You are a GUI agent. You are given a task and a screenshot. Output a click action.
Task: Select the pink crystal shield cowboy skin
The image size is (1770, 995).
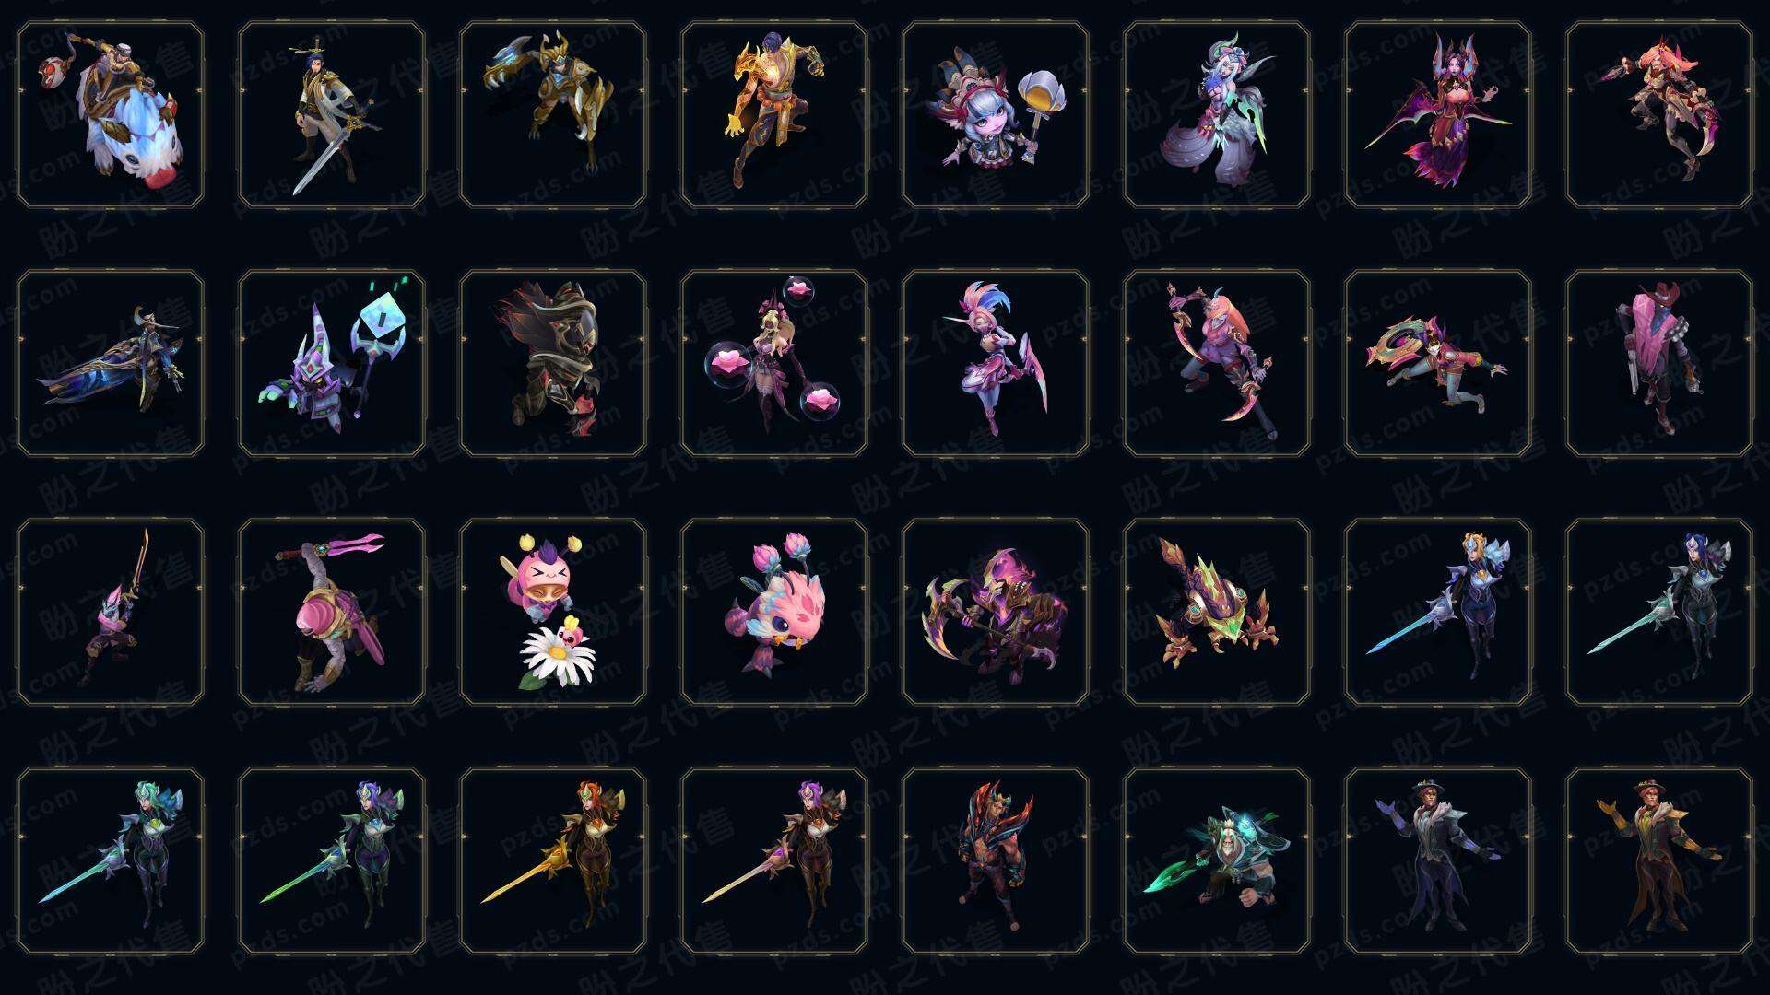click(1659, 363)
